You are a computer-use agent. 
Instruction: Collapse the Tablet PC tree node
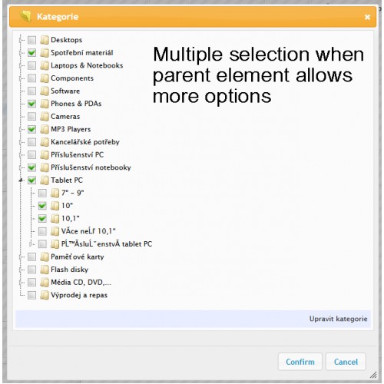[x=22, y=180]
